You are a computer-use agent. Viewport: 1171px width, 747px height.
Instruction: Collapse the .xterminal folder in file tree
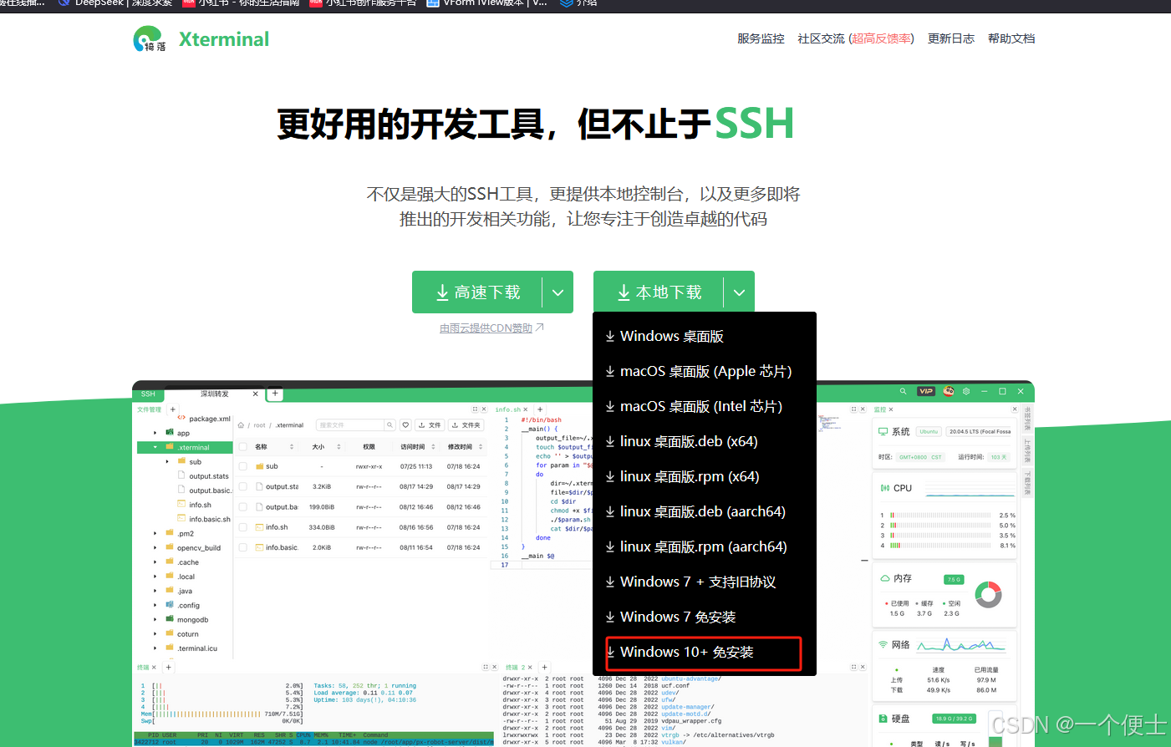click(x=155, y=447)
